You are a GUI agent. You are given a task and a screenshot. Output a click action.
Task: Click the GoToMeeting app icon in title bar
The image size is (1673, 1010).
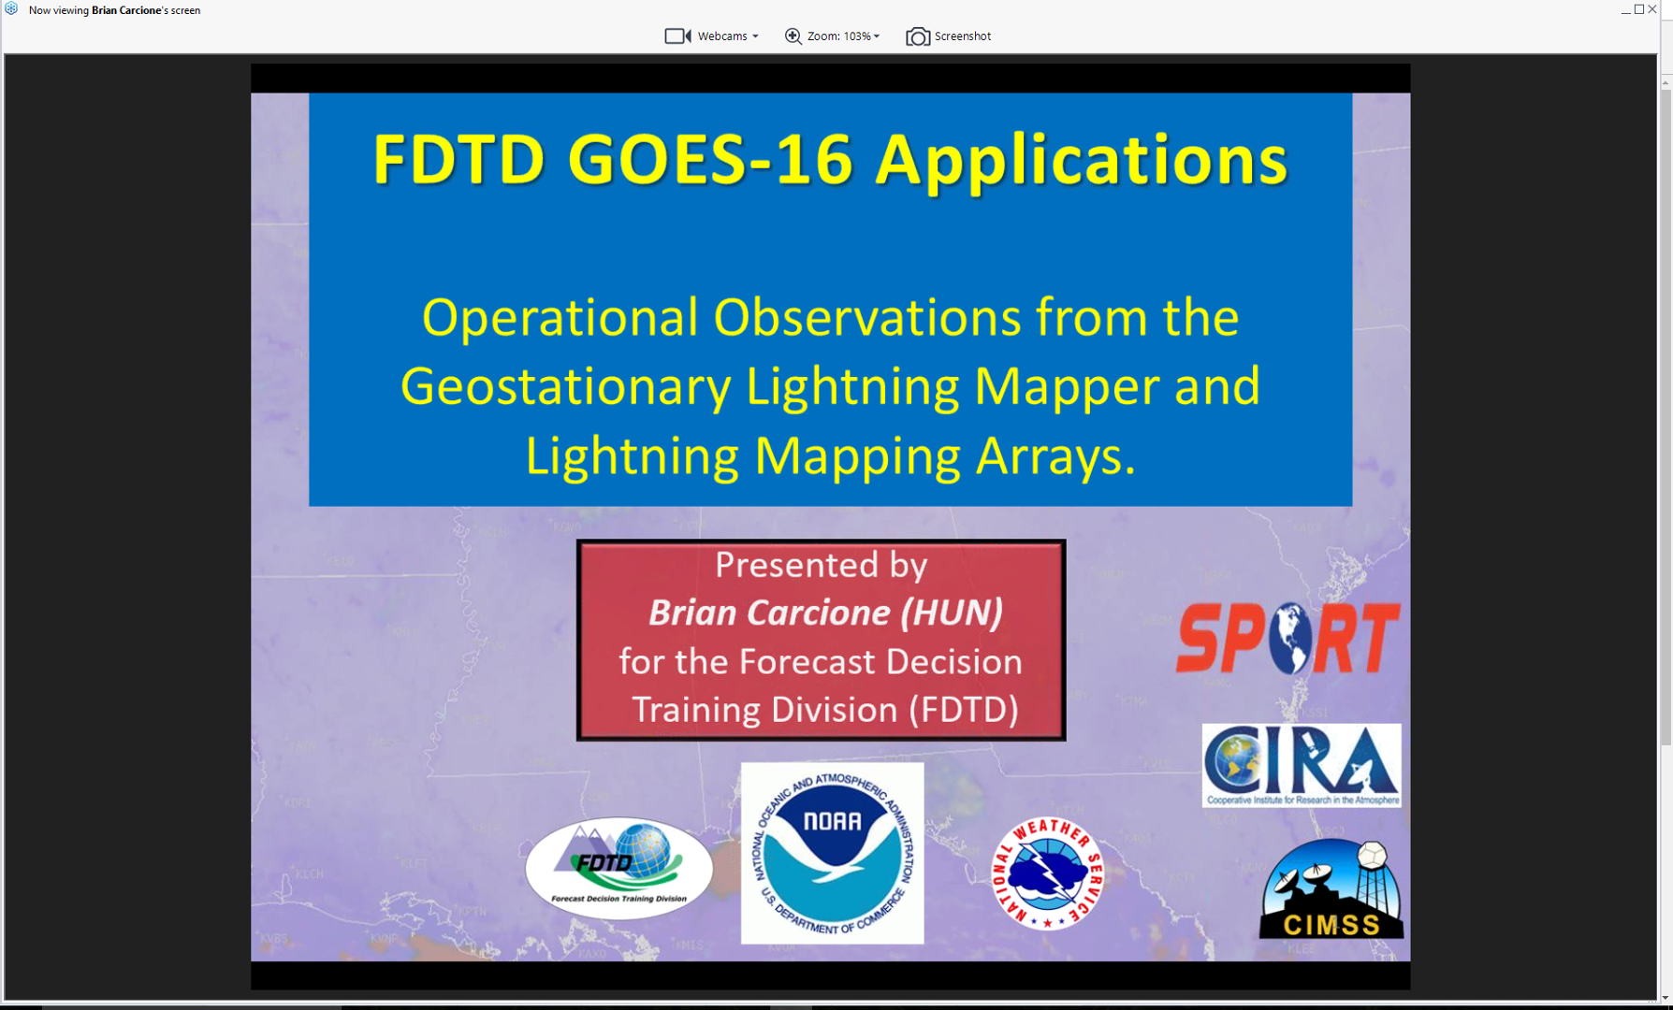pos(11,9)
